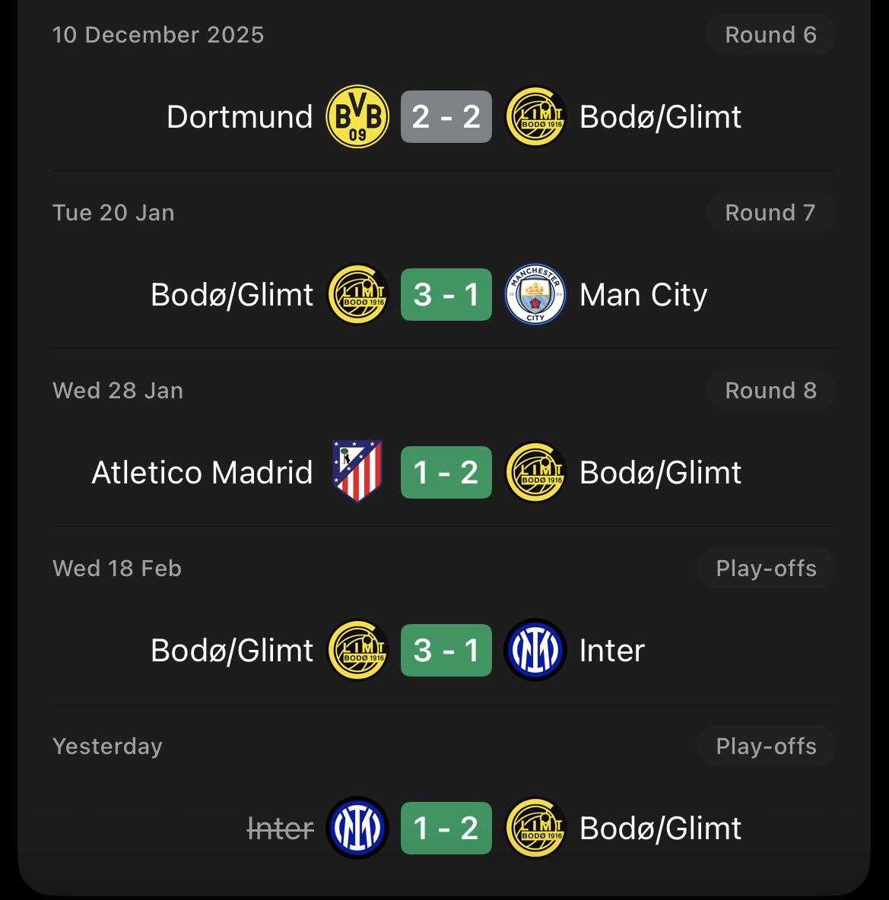Viewport: 889px width, 900px height.
Task: Tap the Play-offs badge for Wed 18 Feb
Action: pyautogui.click(x=766, y=569)
